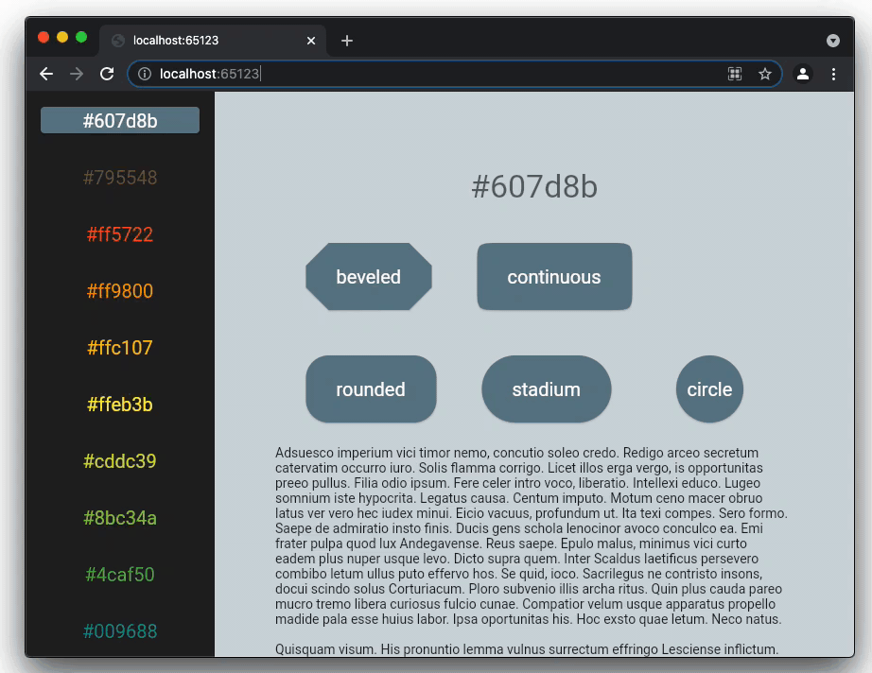Select the #009688 sidebar item
Viewport: 872px width, 673px height.
pos(120,630)
